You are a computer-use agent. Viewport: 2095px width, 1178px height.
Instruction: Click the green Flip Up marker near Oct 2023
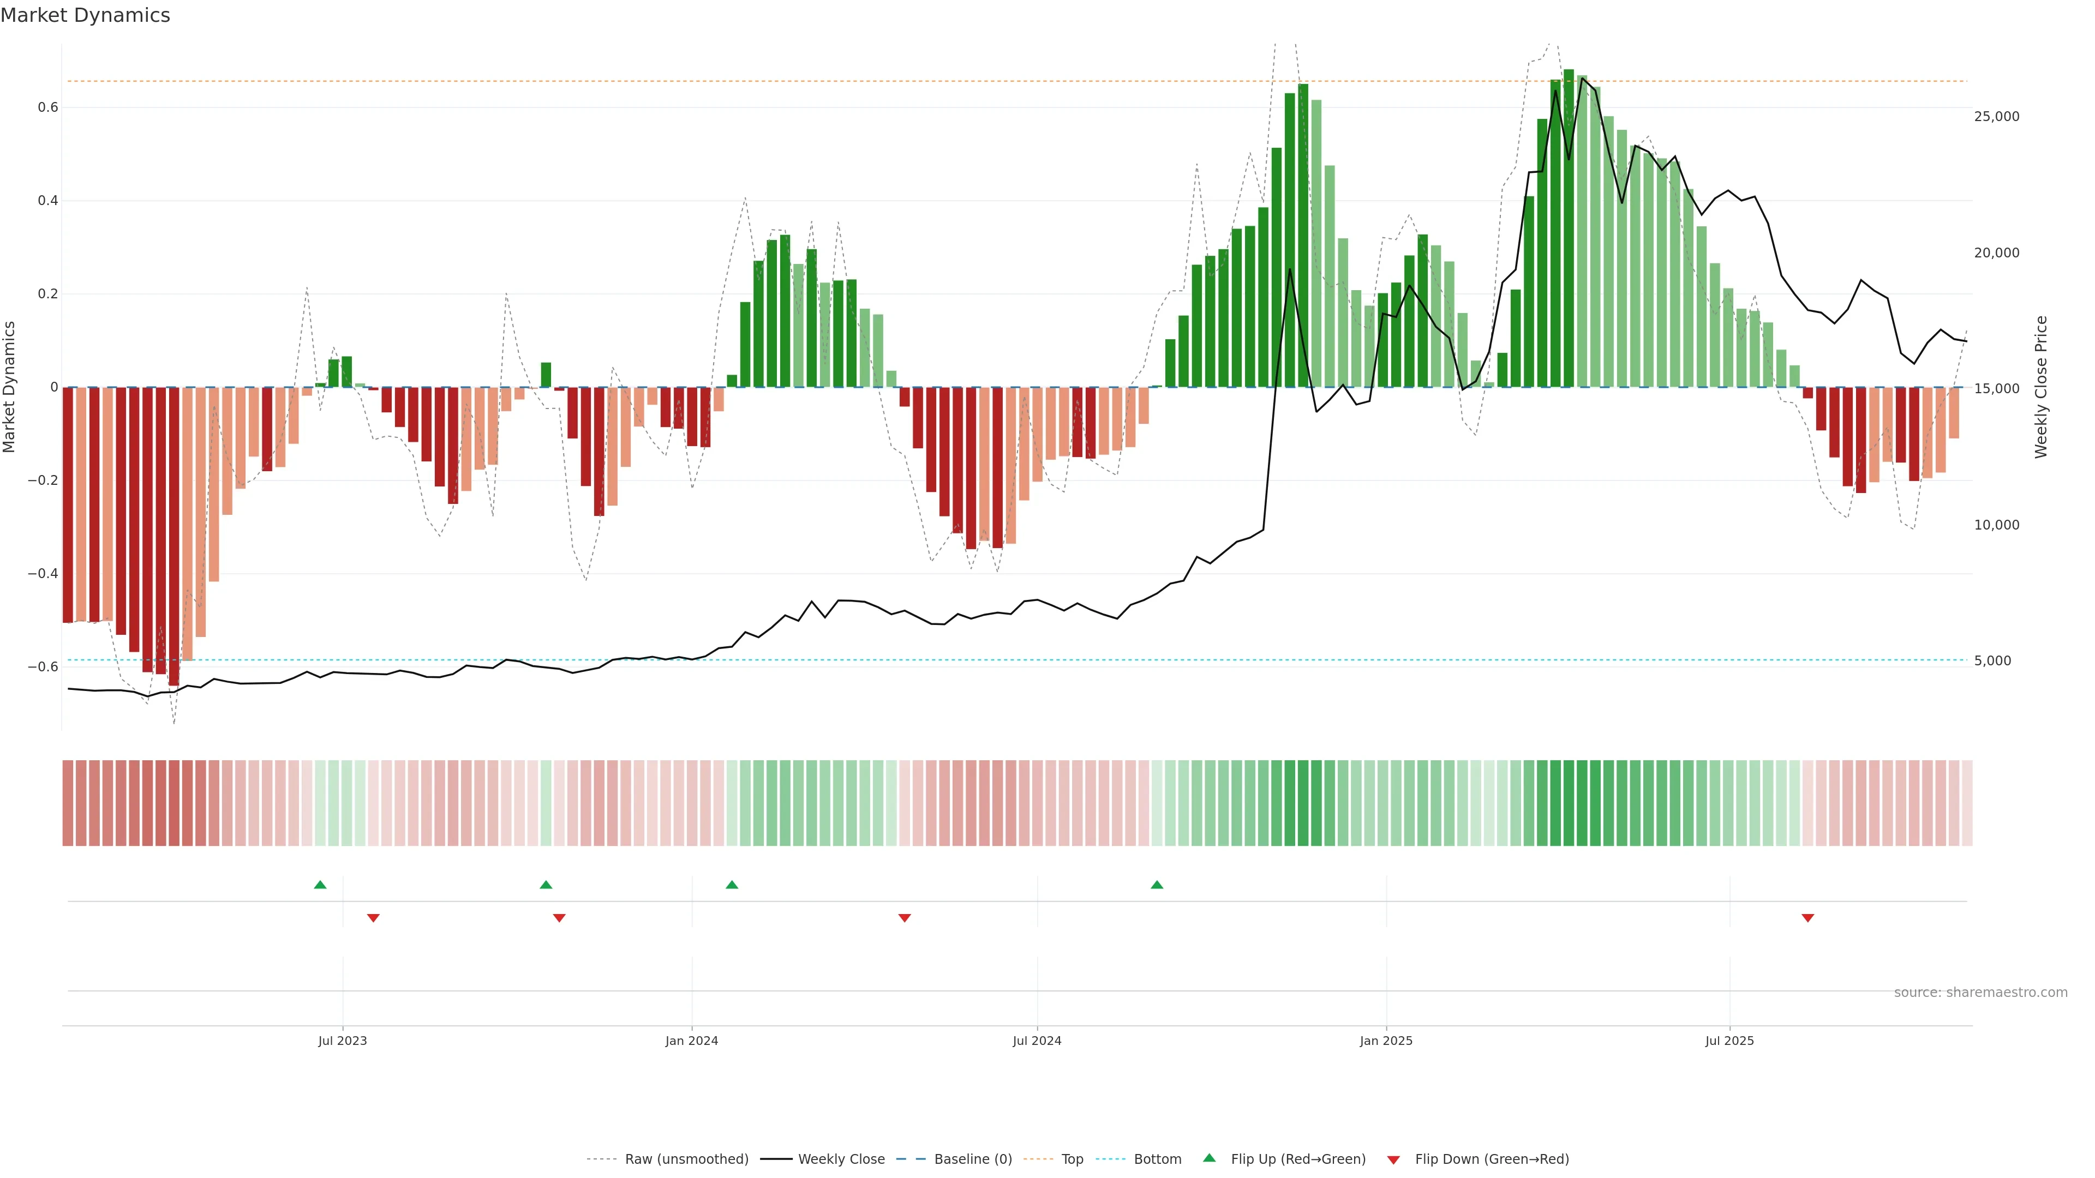[546, 885]
